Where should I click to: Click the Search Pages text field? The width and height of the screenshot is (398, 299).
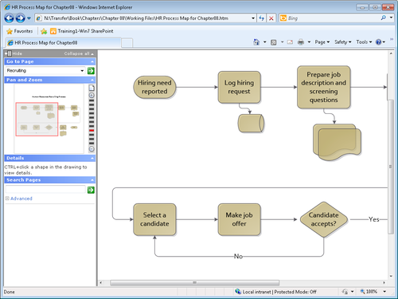click(x=45, y=190)
